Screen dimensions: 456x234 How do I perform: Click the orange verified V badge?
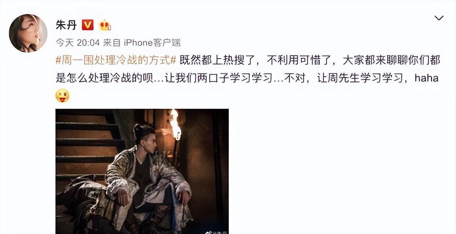coord(87,25)
